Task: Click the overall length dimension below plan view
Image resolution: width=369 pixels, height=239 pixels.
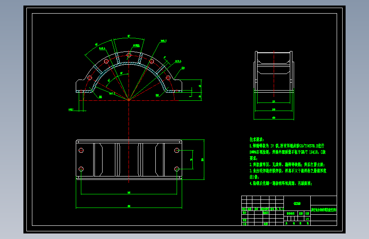Action: point(129,206)
